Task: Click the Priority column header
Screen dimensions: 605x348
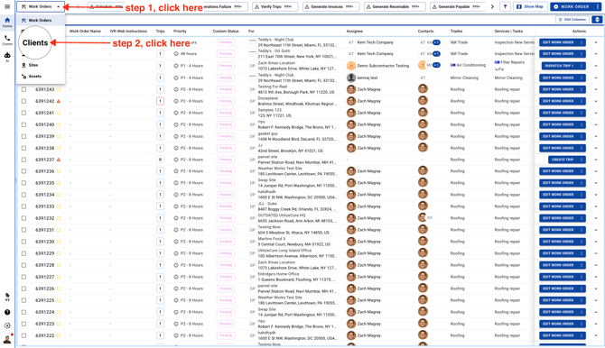Action: click(x=180, y=32)
